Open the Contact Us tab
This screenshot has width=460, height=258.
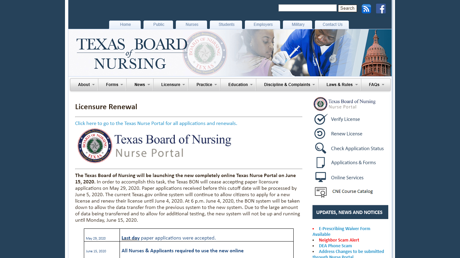(x=332, y=25)
